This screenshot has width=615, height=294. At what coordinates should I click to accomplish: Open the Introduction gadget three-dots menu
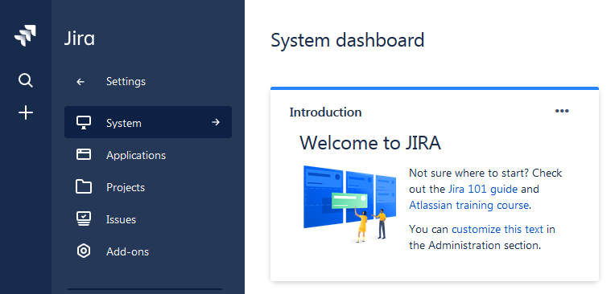(562, 111)
